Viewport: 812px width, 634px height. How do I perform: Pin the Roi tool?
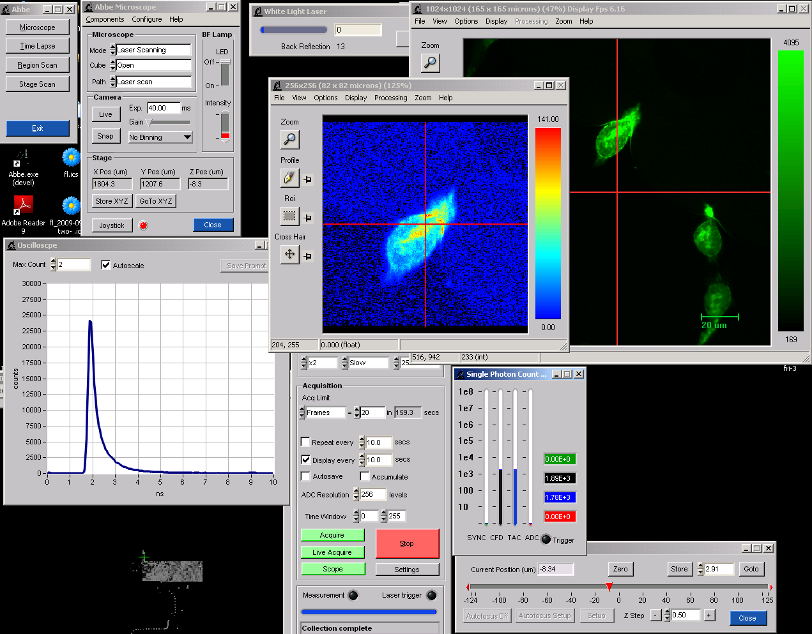(x=308, y=218)
